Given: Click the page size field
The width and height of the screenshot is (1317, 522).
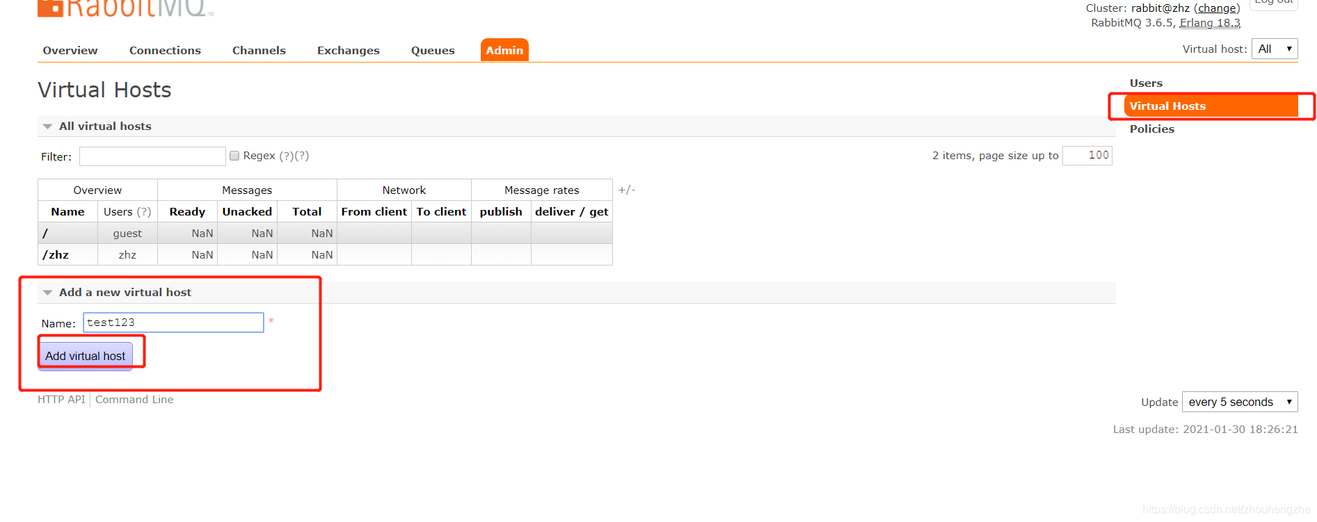Looking at the screenshot, I should coord(1087,156).
